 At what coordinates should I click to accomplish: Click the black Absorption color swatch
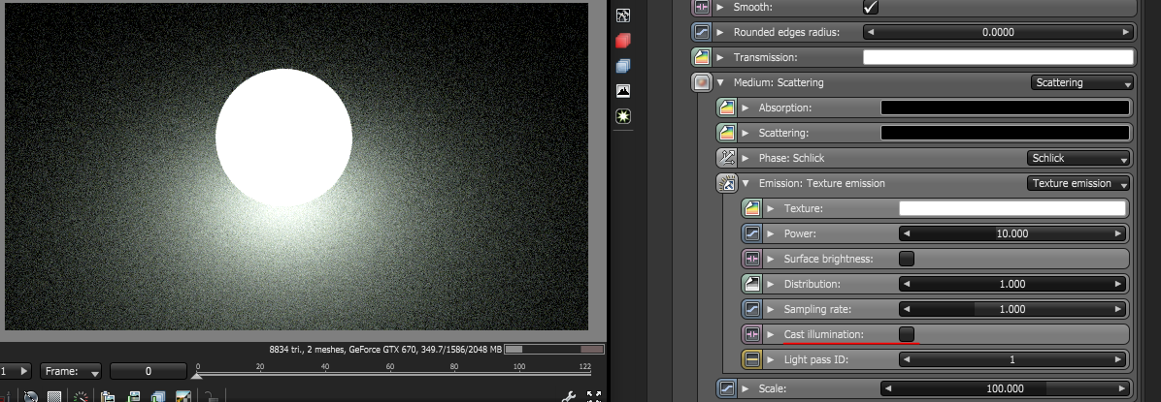click(1005, 108)
